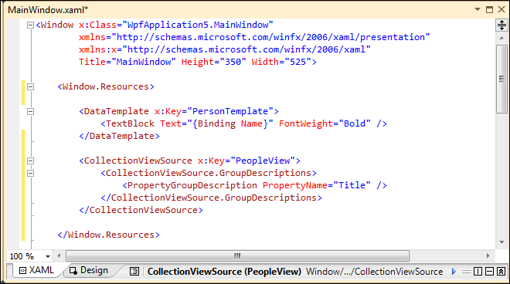Click the closing </CollectionViewSource.GroupDescriptions> tag

point(212,198)
